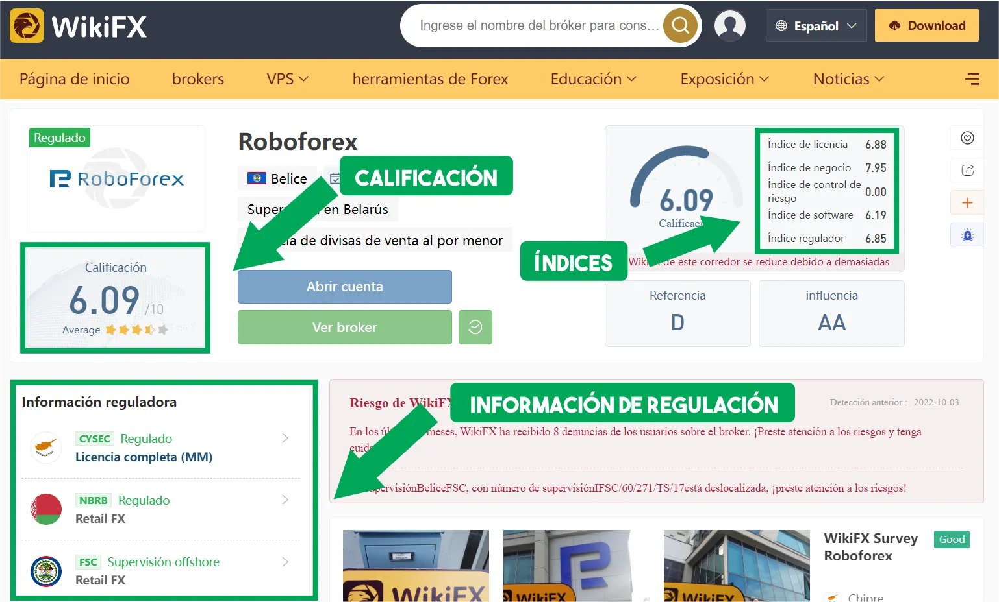Open the first WikiFX survey photo
The width and height of the screenshot is (999, 602).
click(416, 566)
